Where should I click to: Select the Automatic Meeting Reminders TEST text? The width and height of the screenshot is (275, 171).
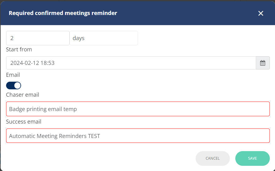55,136
